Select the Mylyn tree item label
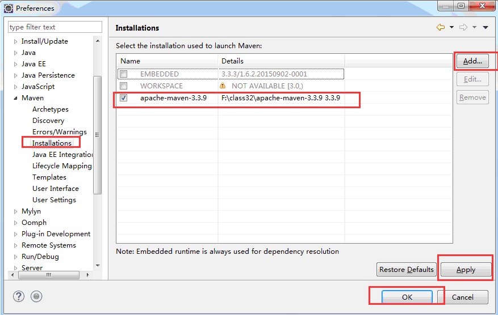This screenshot has height=315, width=498. pyautogui.click(x=31, y=211)
